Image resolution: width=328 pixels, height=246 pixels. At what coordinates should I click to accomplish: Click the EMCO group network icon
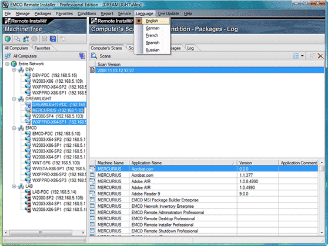tap(21, 128)
